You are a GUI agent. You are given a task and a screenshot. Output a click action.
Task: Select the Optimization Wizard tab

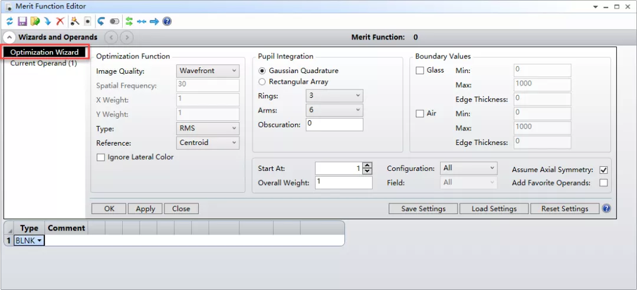point(44,52)
